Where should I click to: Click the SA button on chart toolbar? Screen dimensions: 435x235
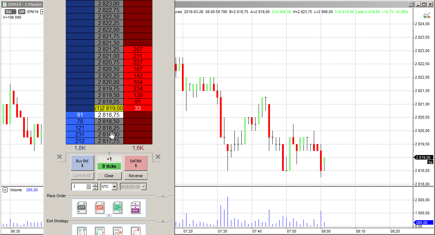tap(8, 12)
